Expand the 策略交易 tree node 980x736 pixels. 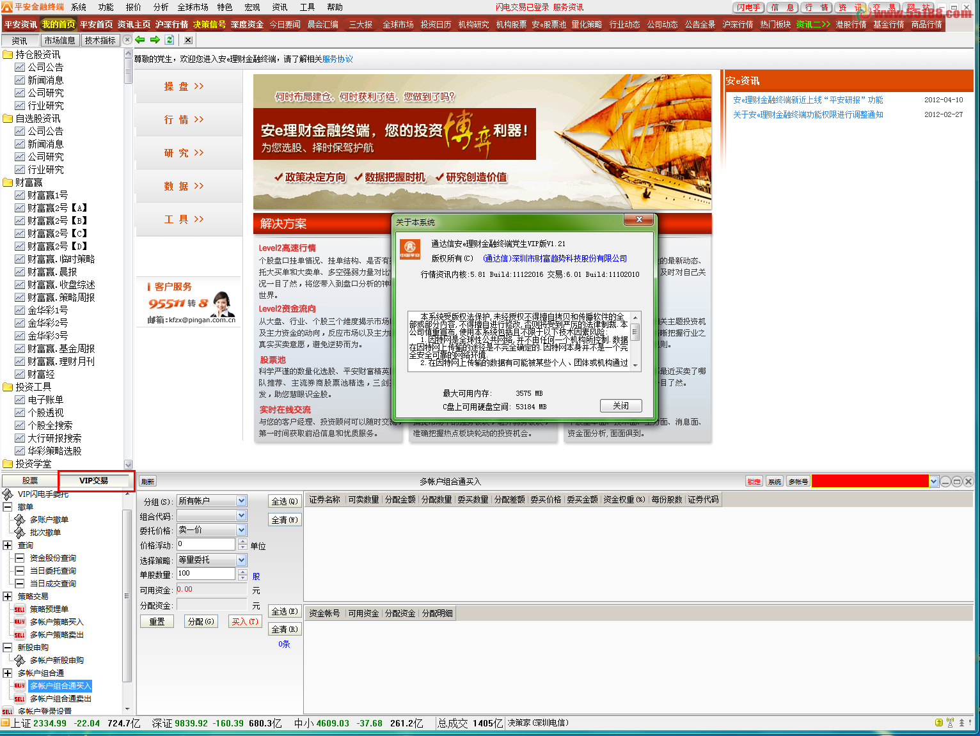point(8,597)
